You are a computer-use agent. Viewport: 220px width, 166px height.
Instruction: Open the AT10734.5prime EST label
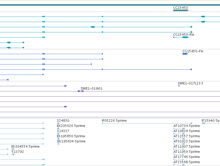(187, 126)
